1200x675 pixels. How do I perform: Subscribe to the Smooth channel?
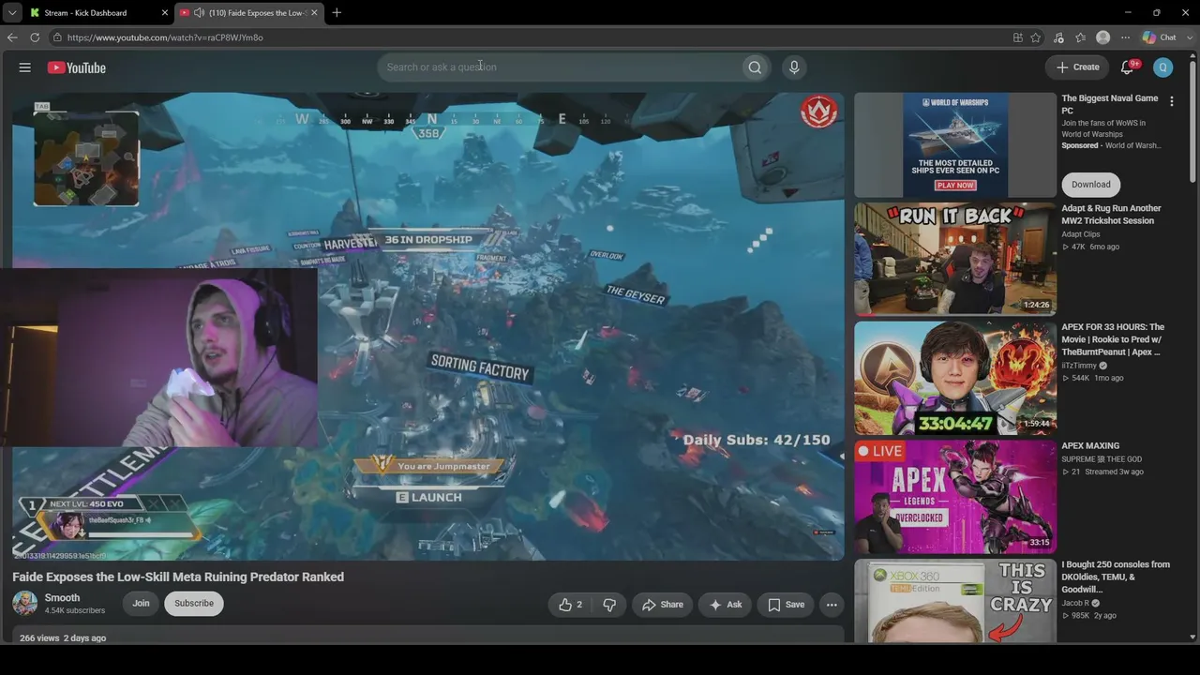click(x=194, y=604)
